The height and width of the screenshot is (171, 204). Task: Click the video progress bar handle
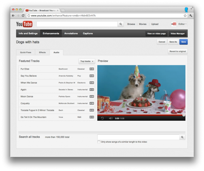(184, 115)
